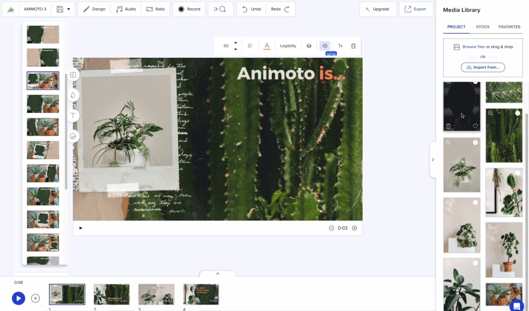Select timeline block 4 thumbnail
529x311 pixels.
click(x=201, y=294)
